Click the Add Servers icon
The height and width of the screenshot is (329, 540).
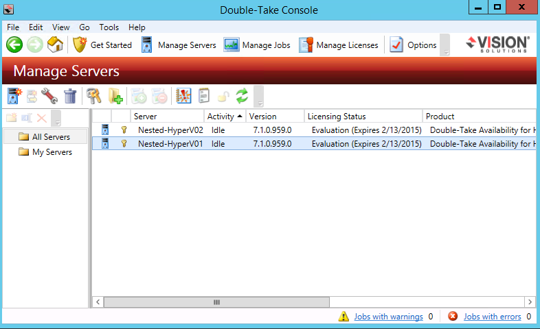[14, 96]
